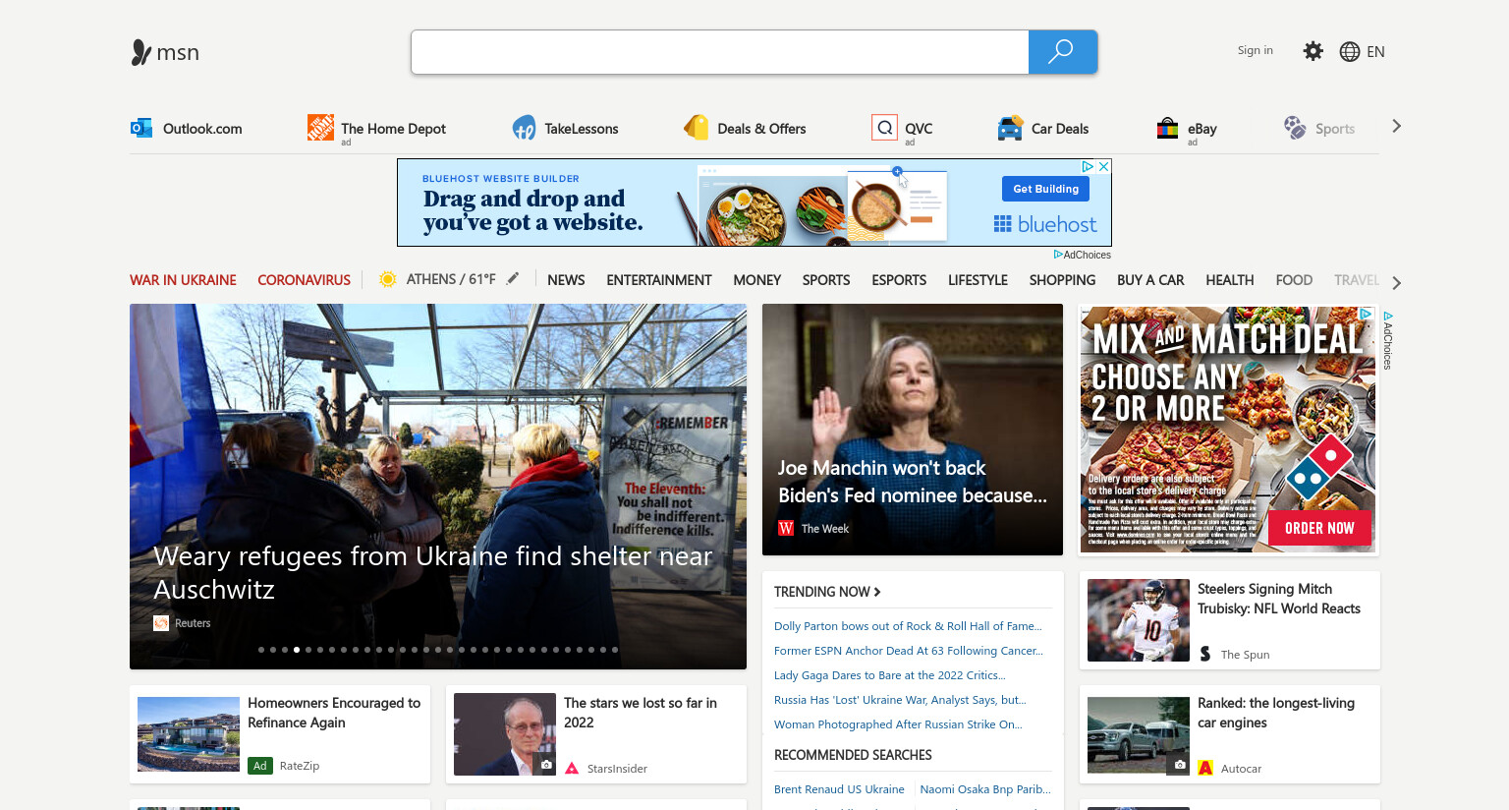Open Ranked longest-living car engines story
Screen dimensions: 1509x810
click(1276, 713)
